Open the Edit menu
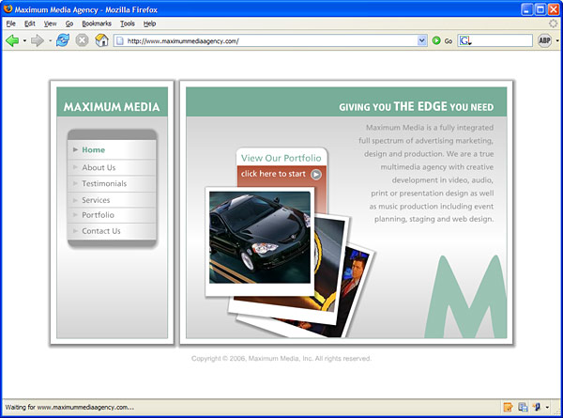 click(29, 23)
